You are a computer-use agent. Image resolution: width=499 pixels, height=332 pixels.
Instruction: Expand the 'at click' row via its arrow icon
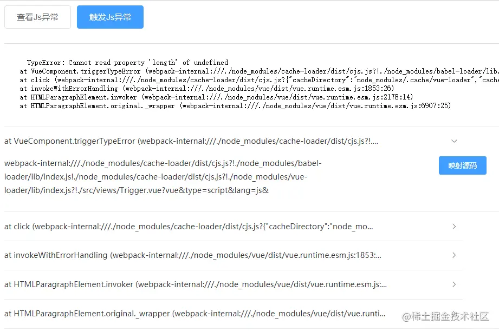click(454, 227)
